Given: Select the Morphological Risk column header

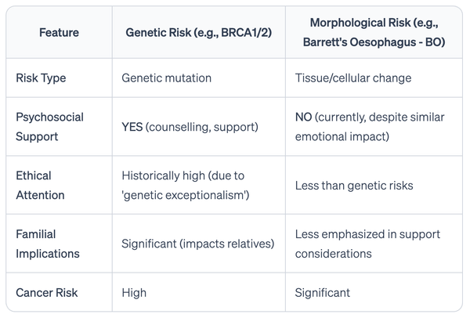Looking at the screenshot, I should coord(374,34).
